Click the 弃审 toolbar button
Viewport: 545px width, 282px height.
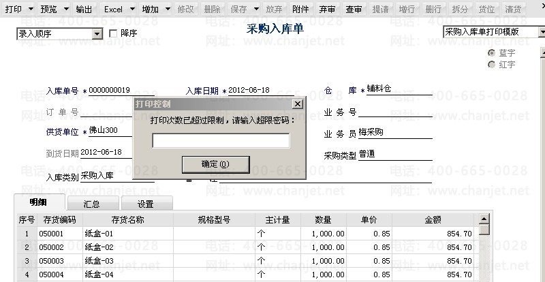coord(327,10)
